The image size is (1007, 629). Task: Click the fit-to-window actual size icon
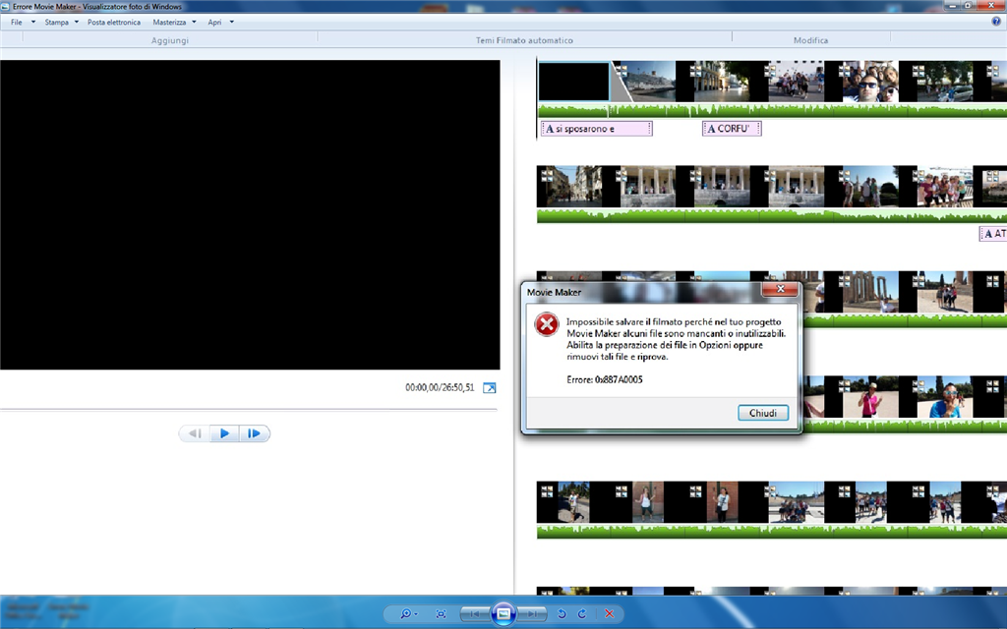[x=441, y=613]
